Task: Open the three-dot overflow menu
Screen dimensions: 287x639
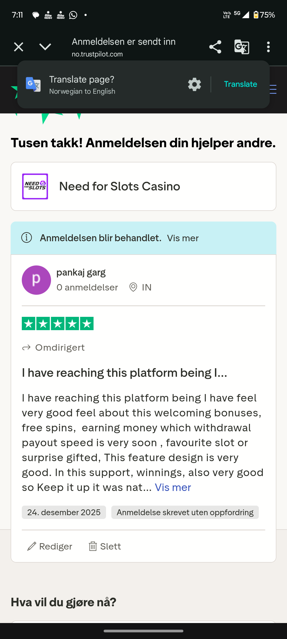Action: point(268,47)
